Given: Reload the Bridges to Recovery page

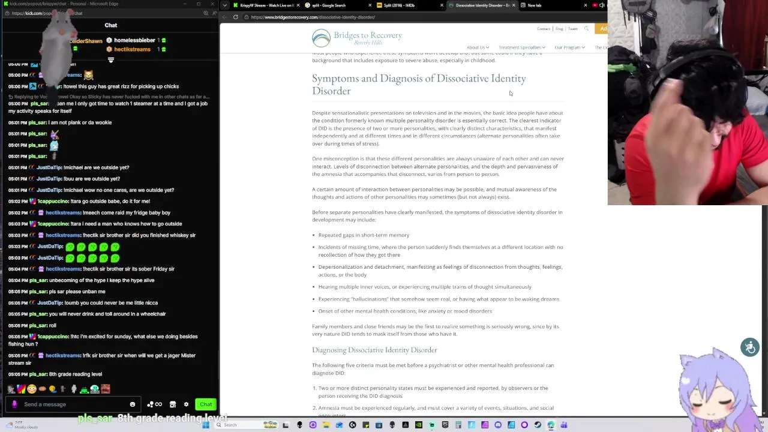Looking at the screenshot, I should point(236,17).
